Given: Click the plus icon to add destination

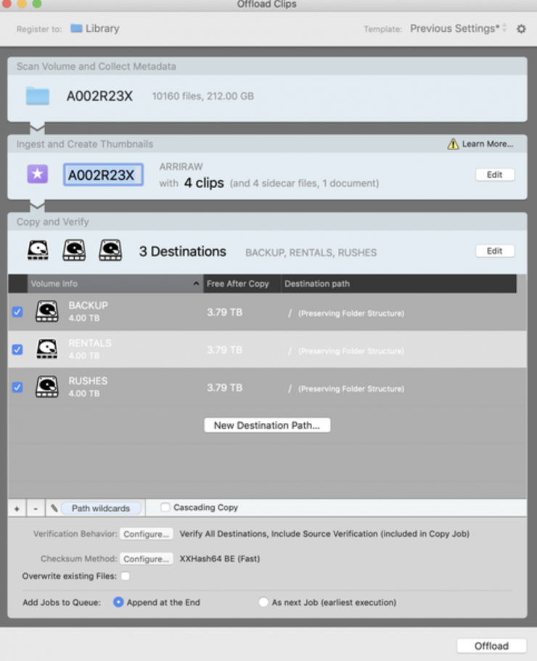Looking at the screenshot, I should coord(17,509).
